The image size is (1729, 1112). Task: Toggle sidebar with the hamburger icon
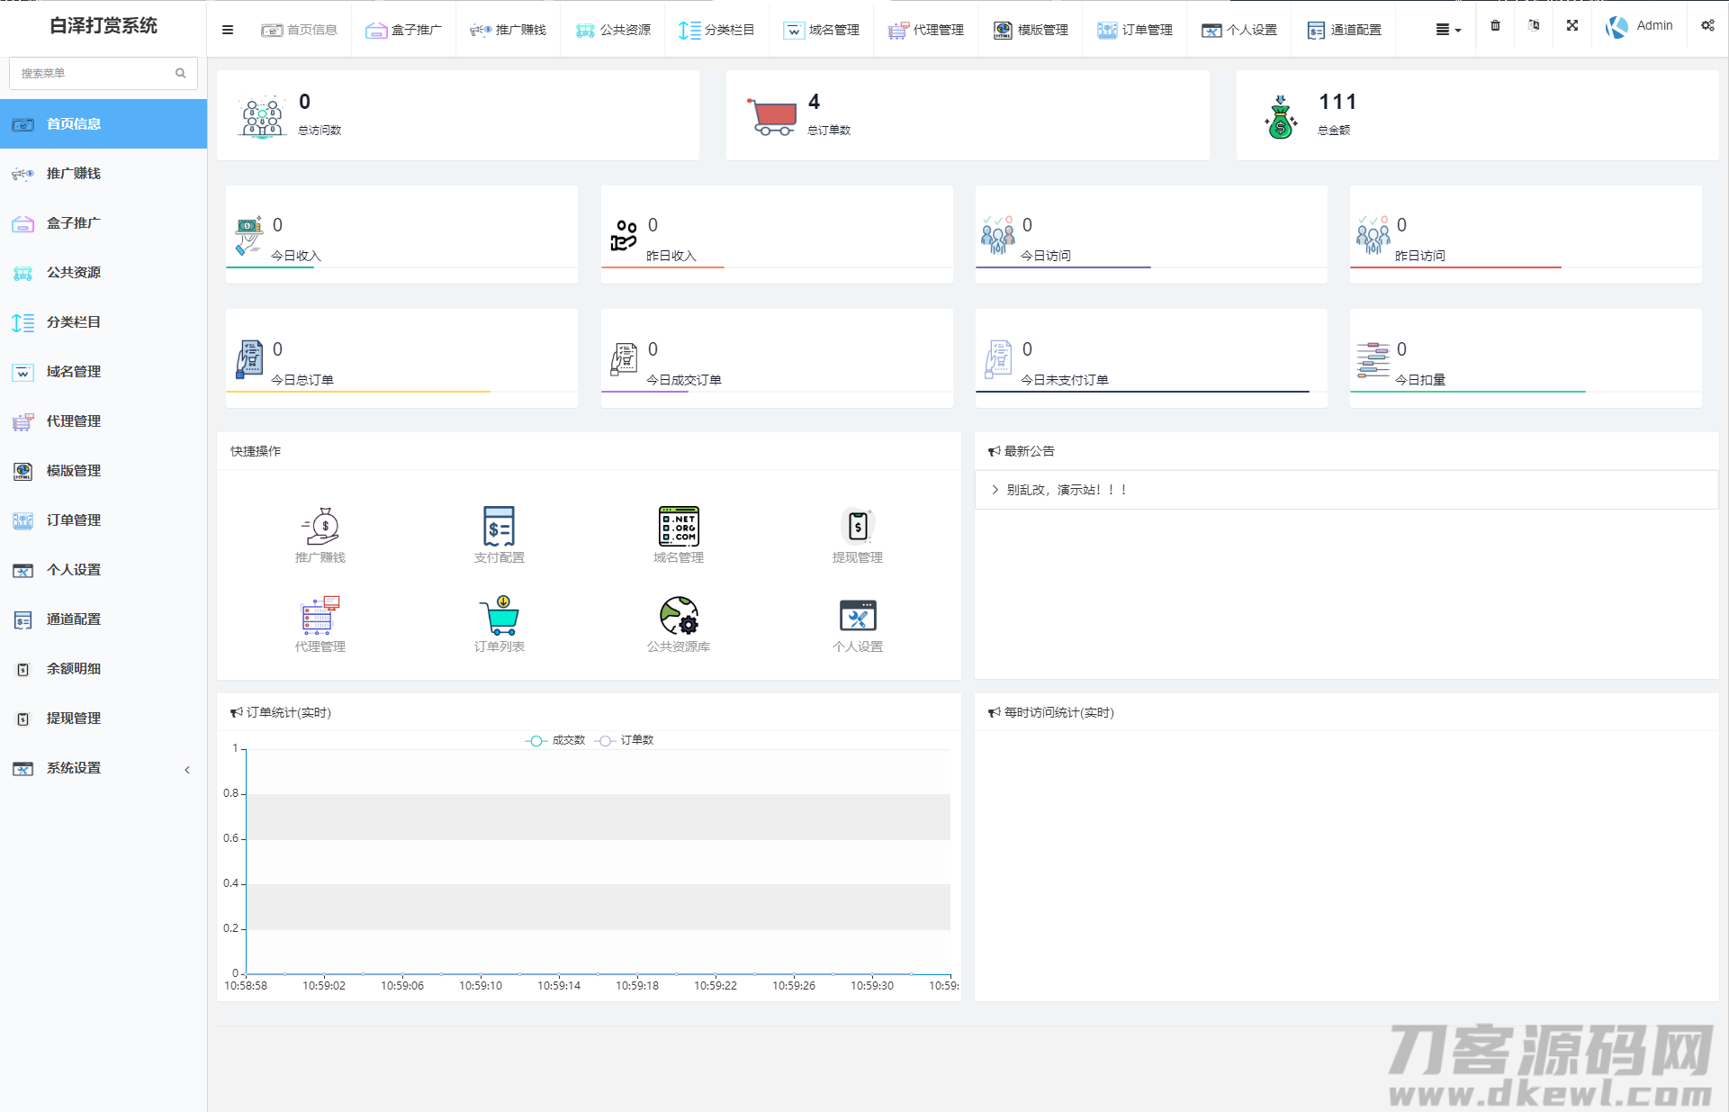(x=228, y=30)
